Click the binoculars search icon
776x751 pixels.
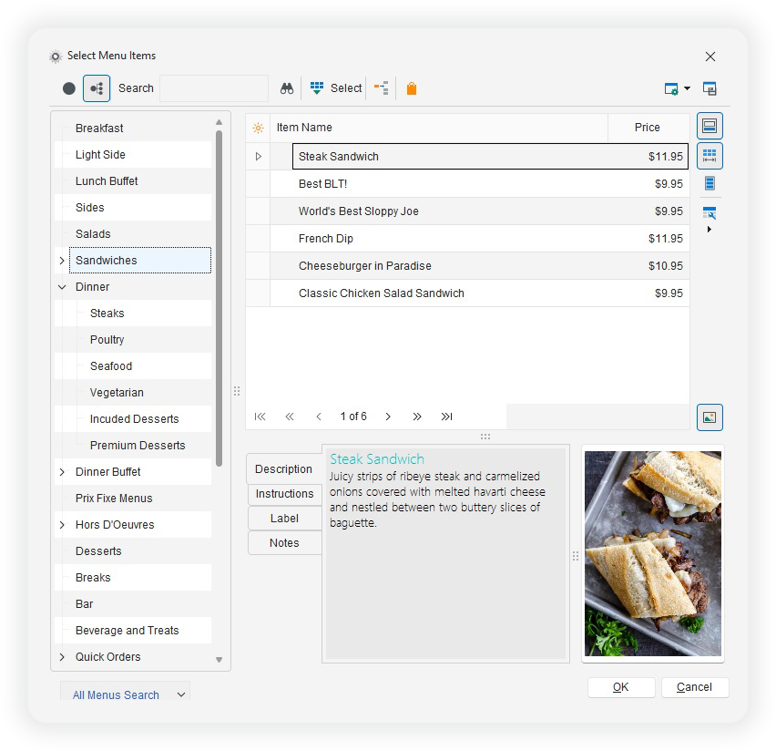click(287, 87)
